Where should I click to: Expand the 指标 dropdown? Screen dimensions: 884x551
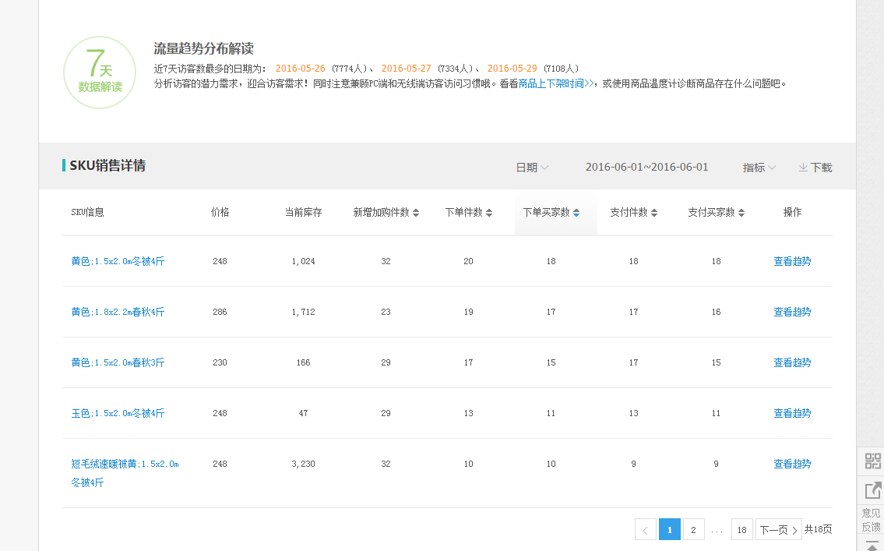(x=759, y=168)
